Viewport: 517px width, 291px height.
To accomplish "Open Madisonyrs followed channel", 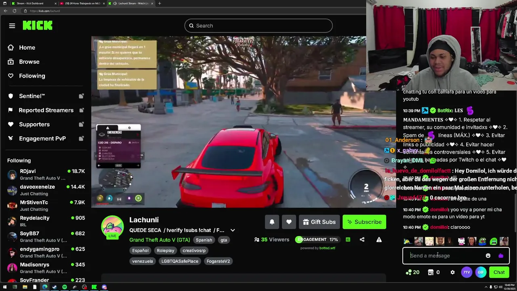I will point(46,268).
